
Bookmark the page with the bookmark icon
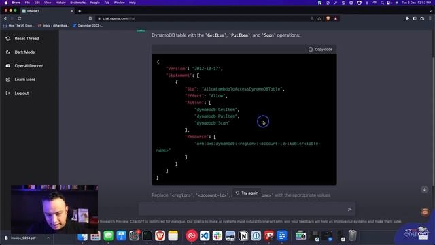click(x=90, y=18)
